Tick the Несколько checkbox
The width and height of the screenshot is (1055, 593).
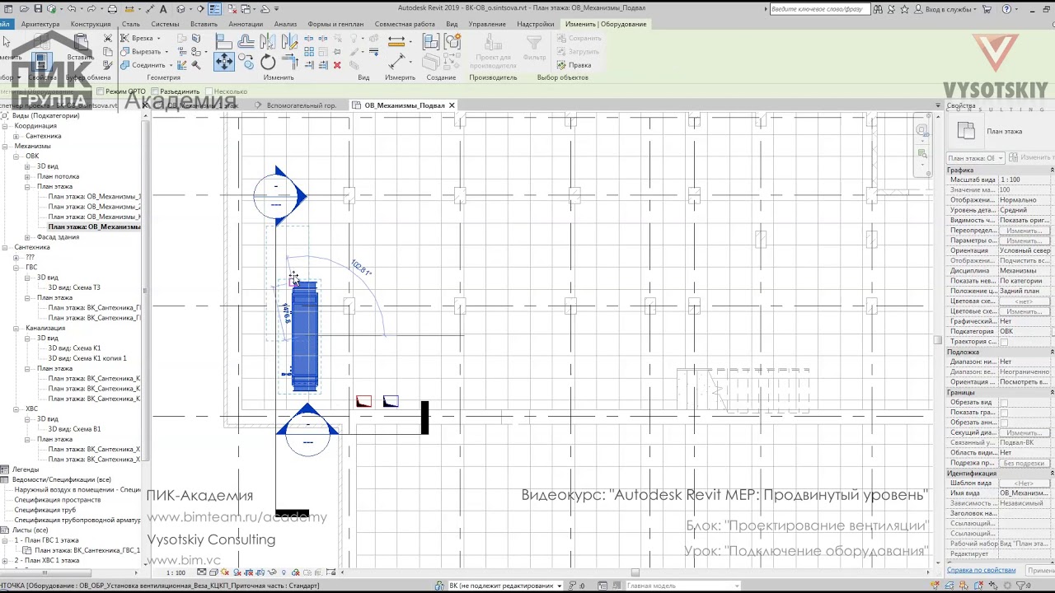tap(209, 91)
